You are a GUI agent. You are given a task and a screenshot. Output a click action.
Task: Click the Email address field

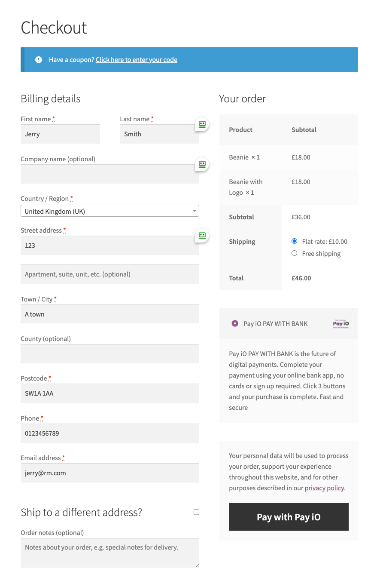(x=109, y=473)
